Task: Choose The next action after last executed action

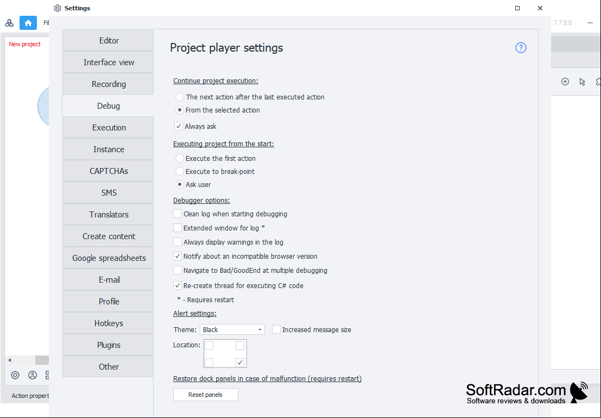Action: (179, 97)
